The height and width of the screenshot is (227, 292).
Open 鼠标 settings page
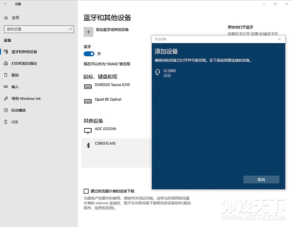pos(15,75)
